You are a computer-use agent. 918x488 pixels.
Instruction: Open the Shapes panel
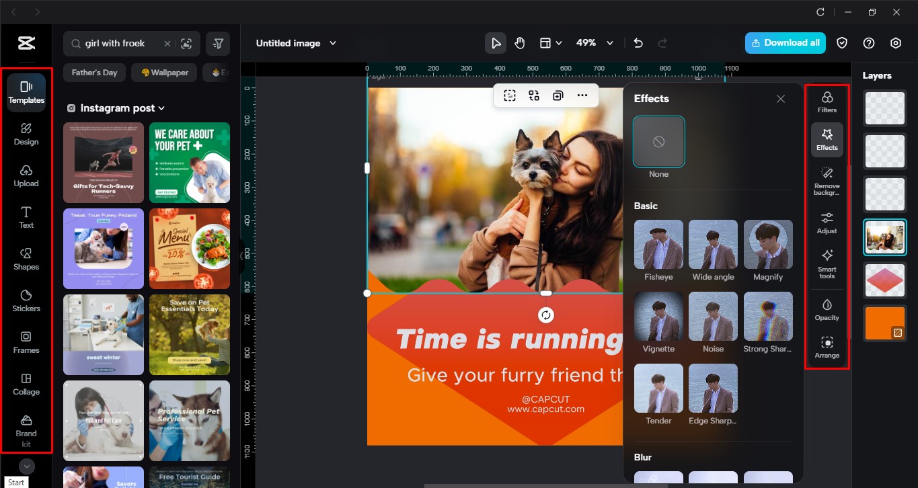click(26, 259)
